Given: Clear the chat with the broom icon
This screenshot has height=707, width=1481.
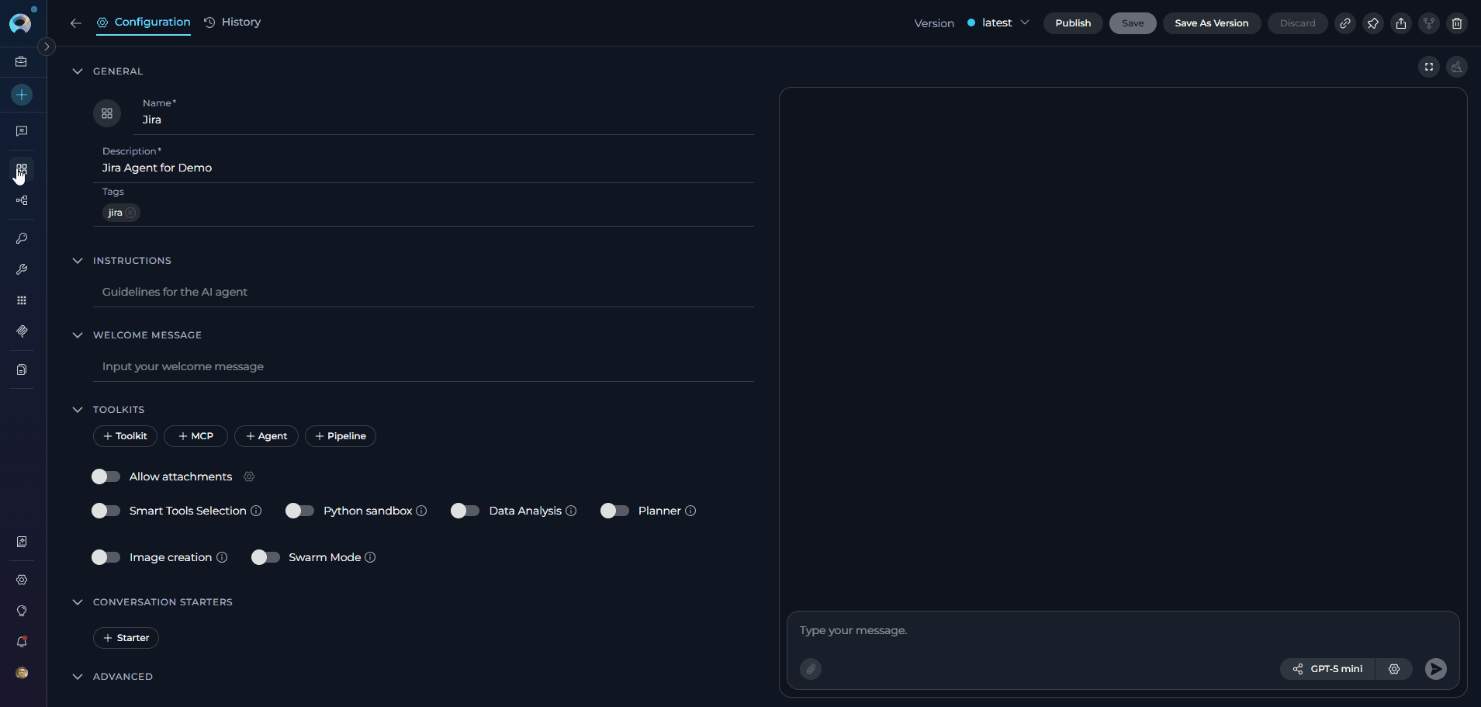Looking at the screenshot, I should 1457,67.
